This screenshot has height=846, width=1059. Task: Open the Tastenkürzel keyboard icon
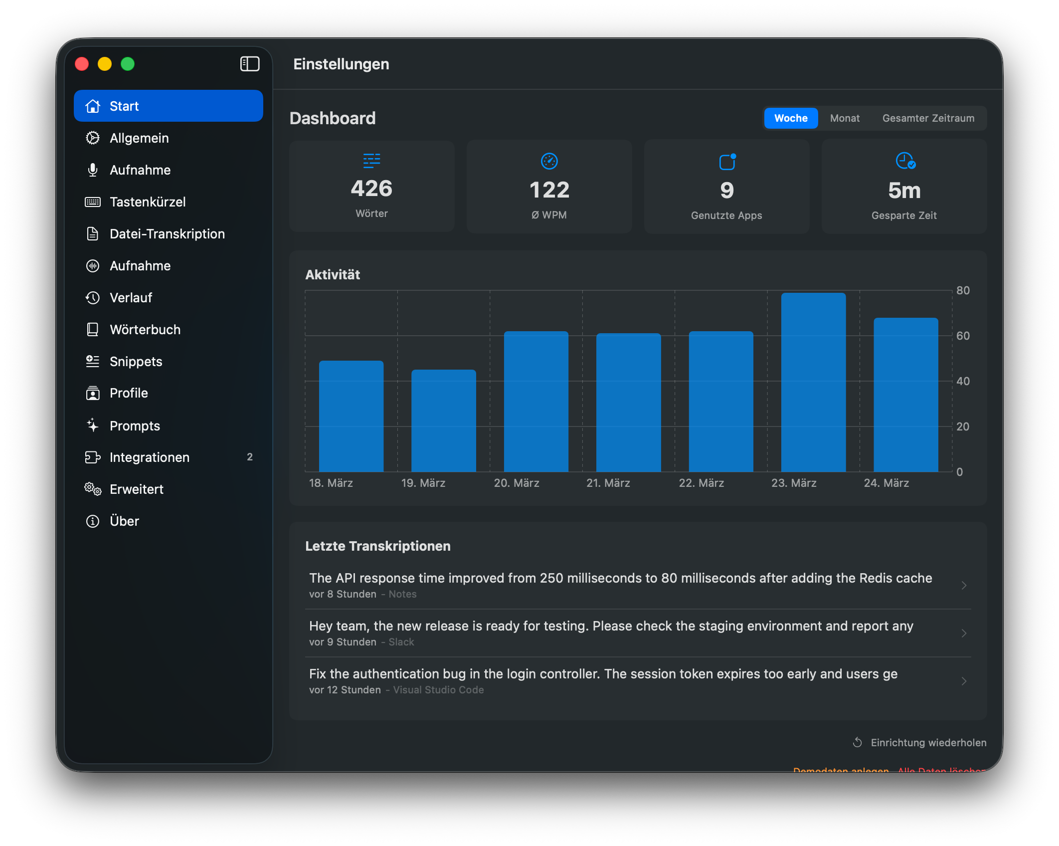point(93,202)
